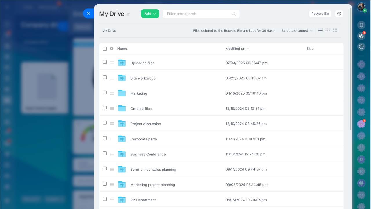
Task: Select all items with header checkbox
Action: (x=105, y=49)
